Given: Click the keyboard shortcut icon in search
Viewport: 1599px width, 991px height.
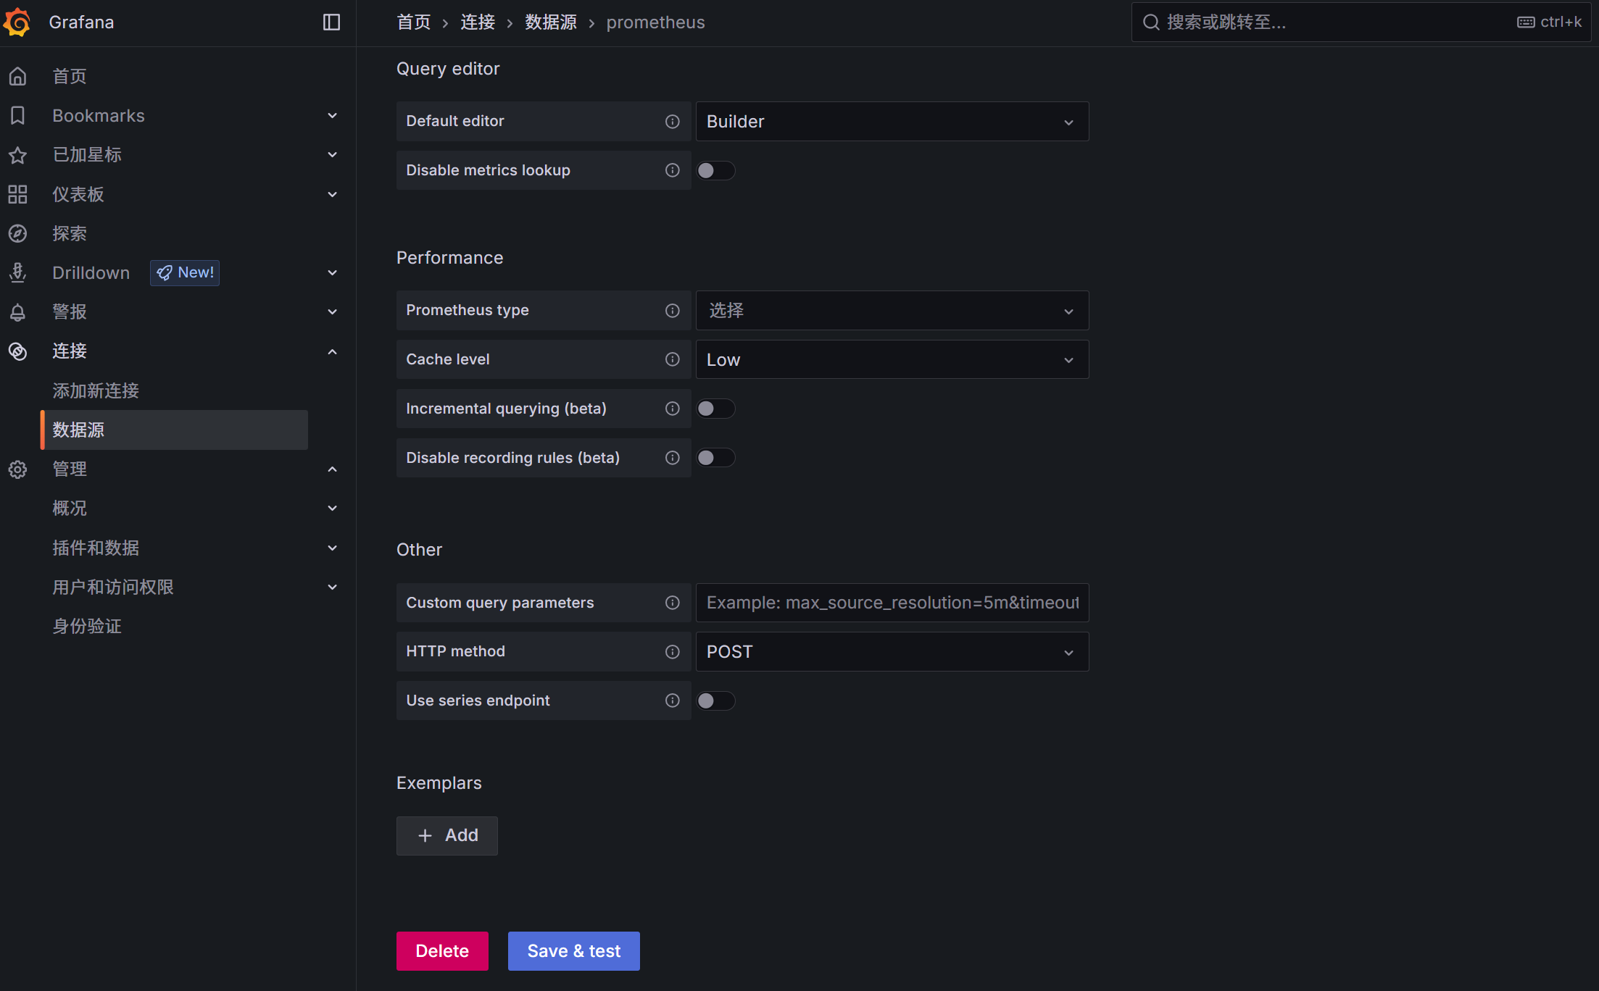Looking at the screenshot, I should tap(1526, 22).
